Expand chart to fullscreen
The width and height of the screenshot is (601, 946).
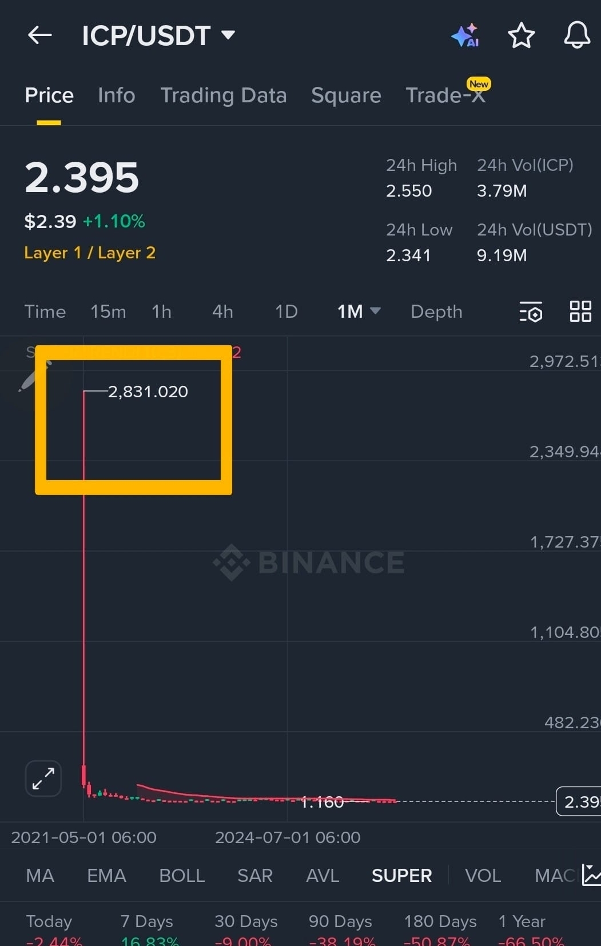pos(43,779)
